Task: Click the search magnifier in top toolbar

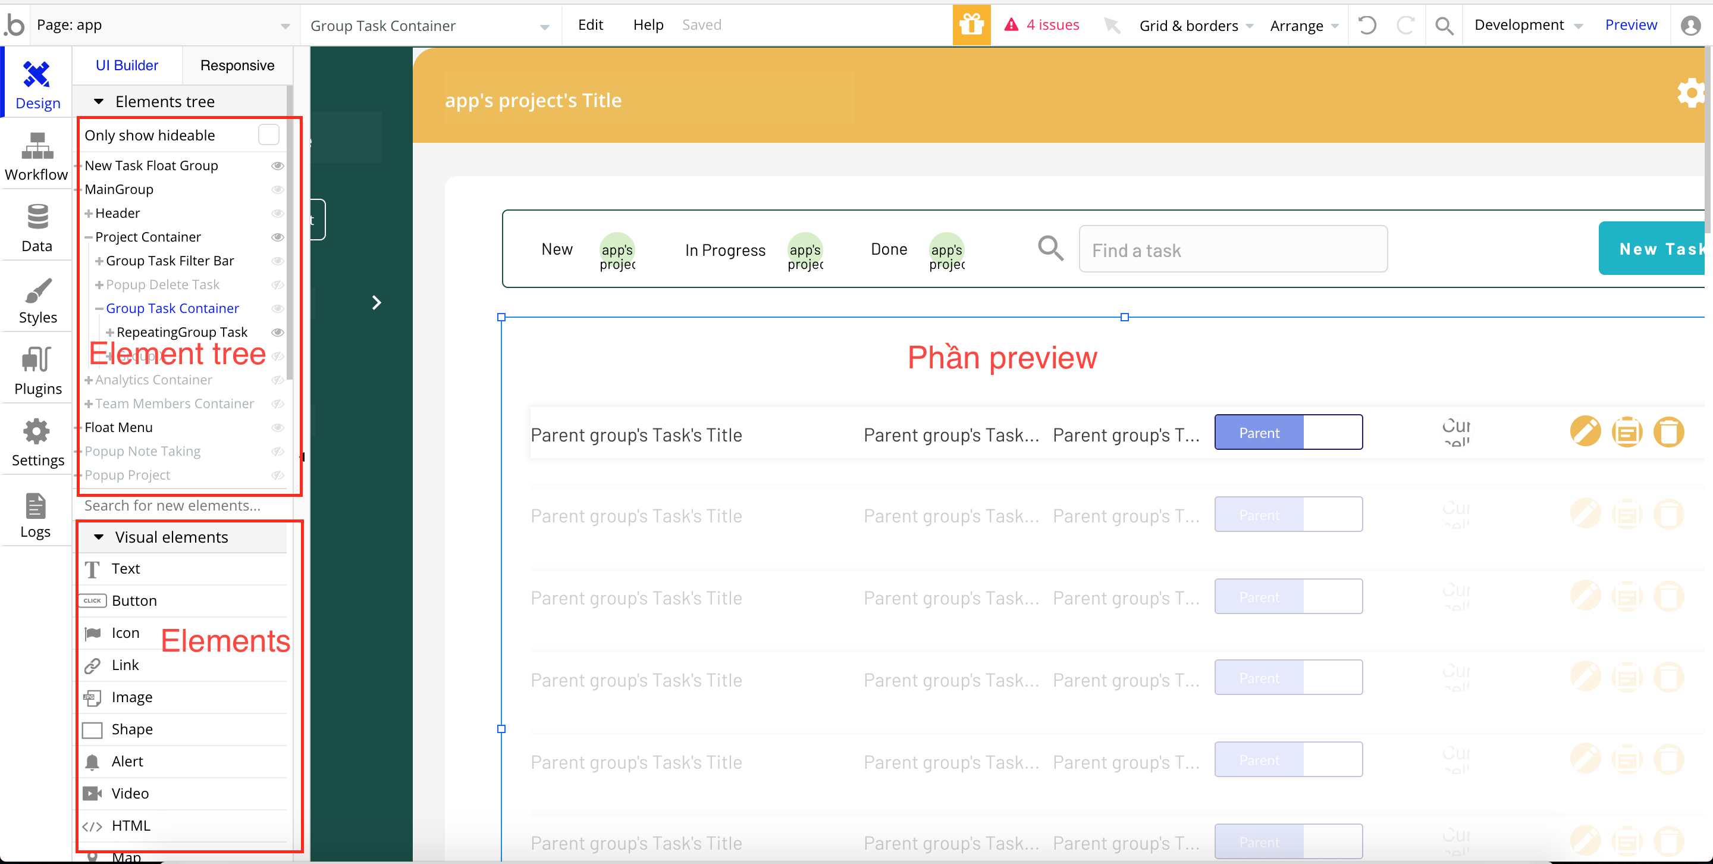Action: (x=1444, y=25)
